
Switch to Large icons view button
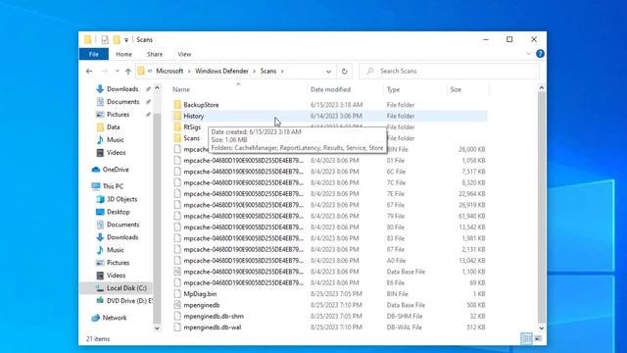[538, 338]
